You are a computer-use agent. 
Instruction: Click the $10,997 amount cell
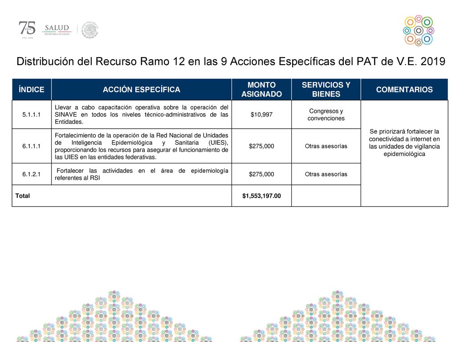(x=261, y=114)
